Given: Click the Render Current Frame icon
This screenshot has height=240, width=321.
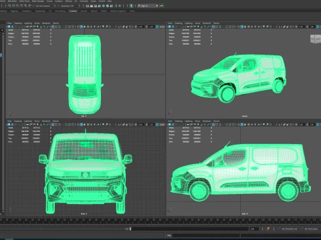Looking at the screenshot, I should [92, 6].
